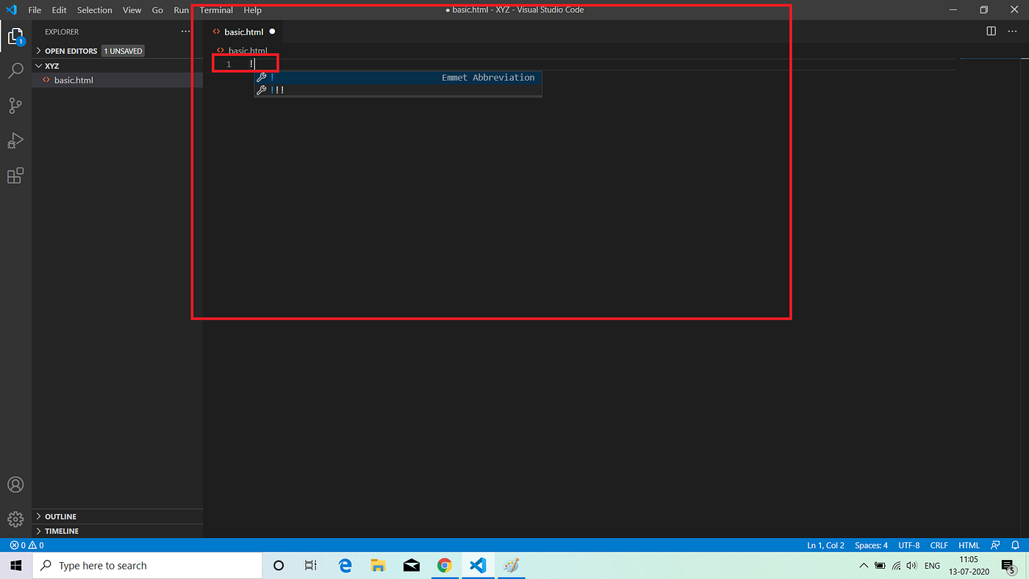Open the volume control in the system tray
The height and width of the screenshot is (579, 1029).
pyautogui.click(x=911, y=565)
